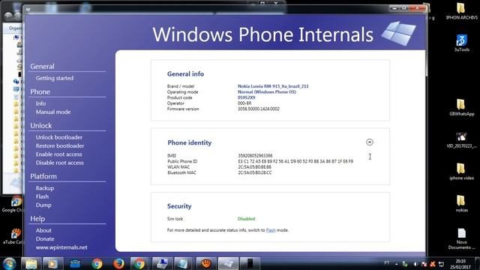Open the About page
The image size is (480, 270).
coord(43,230)
